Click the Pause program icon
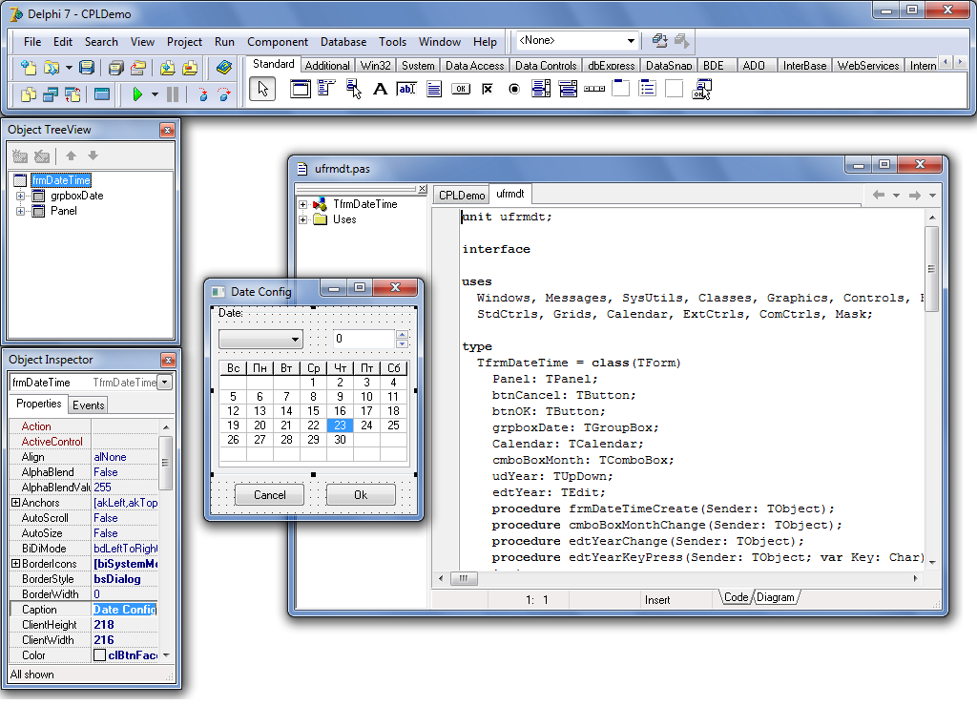The image size is (977, 706). [173, 94]
